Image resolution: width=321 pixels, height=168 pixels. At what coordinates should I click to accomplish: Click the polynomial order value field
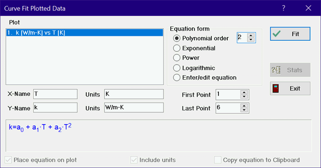point(242,38)
